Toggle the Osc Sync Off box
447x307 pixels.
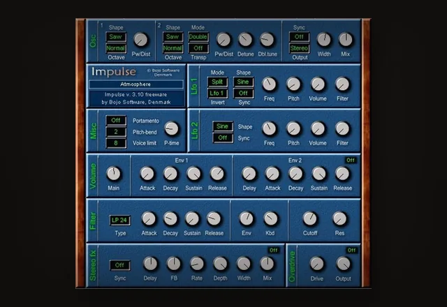(299, 37)
